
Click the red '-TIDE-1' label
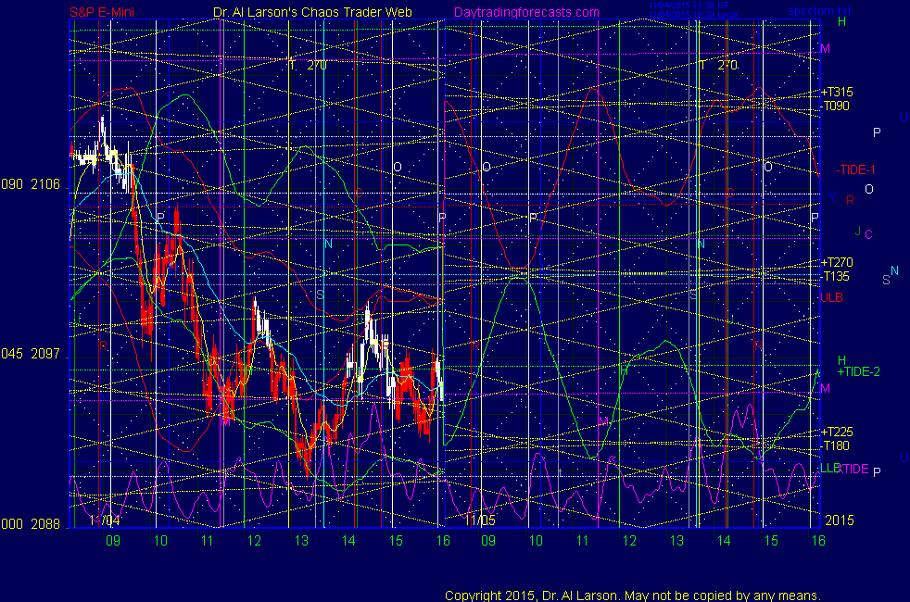(x=855, y=169)
